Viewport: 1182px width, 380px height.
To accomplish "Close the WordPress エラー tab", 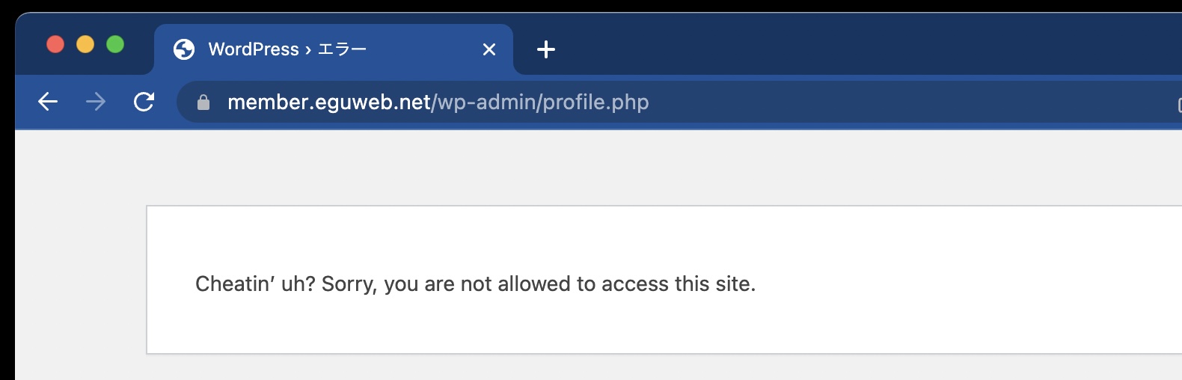I will click(x=489, y=49).
